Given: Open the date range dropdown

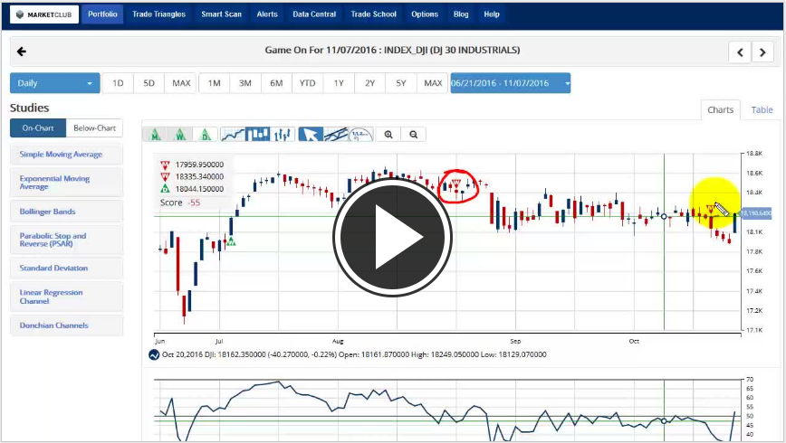Looking at the screenshot, I should click(x=511, y=83).
